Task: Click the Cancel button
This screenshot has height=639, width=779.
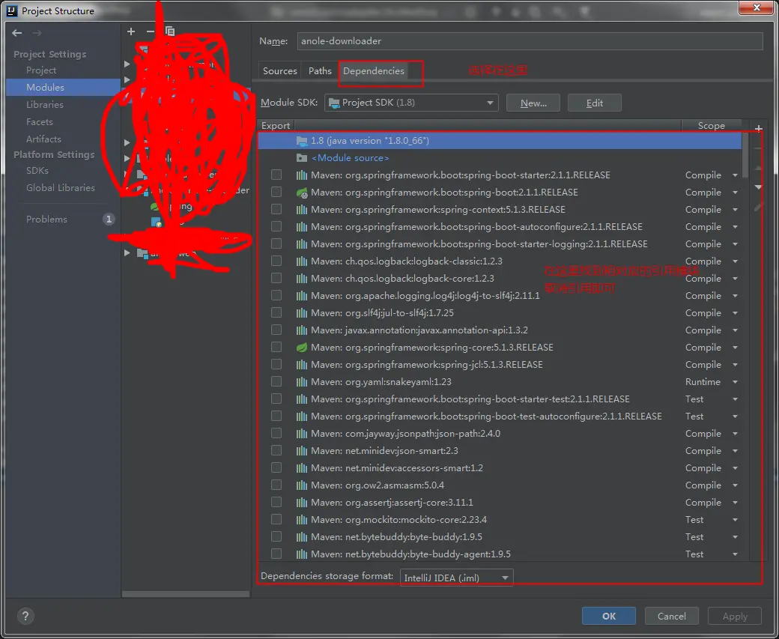Action: point(672,616)
